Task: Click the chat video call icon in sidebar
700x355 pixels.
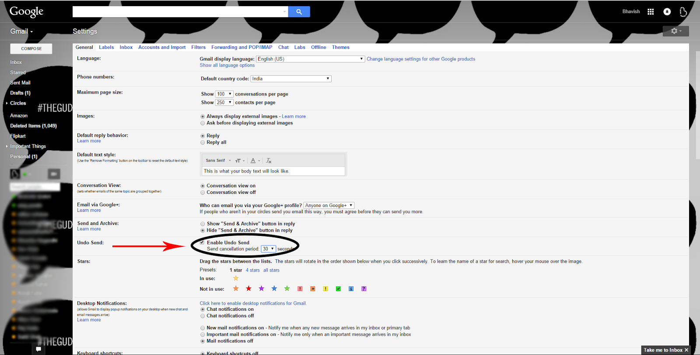Action: pos(54,174)
